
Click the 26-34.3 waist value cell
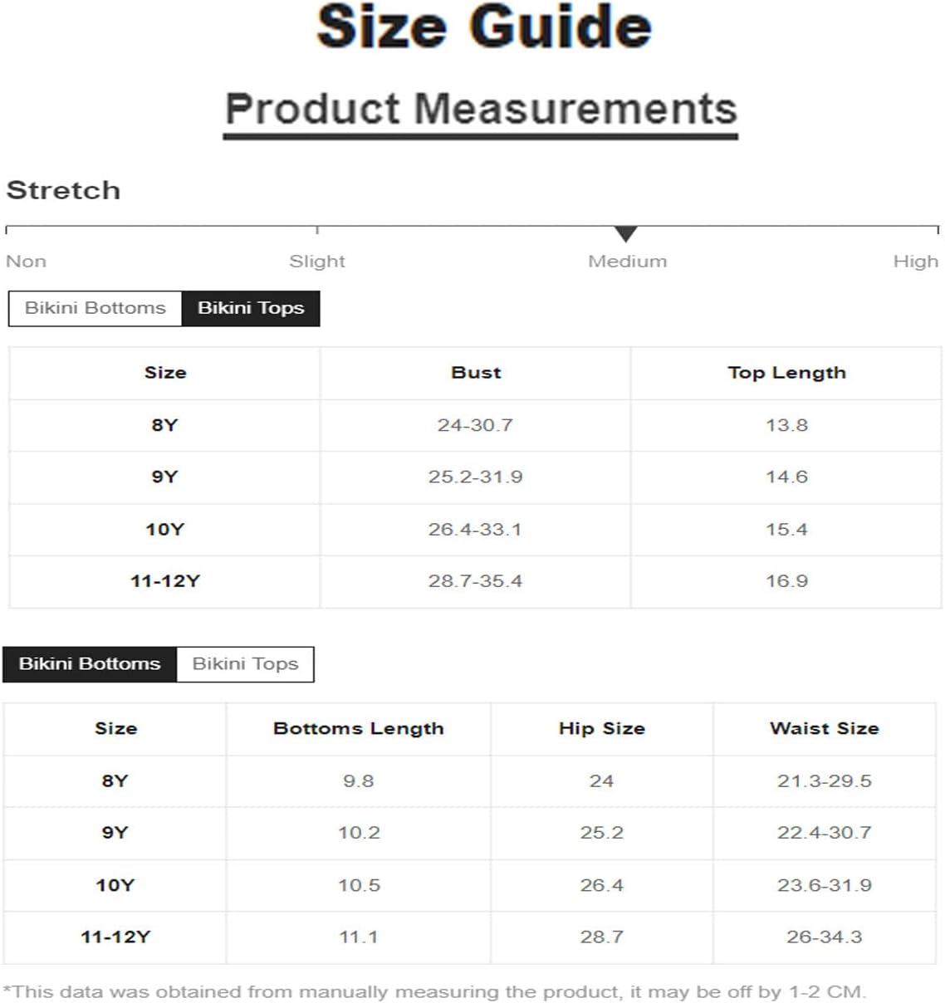825,937
